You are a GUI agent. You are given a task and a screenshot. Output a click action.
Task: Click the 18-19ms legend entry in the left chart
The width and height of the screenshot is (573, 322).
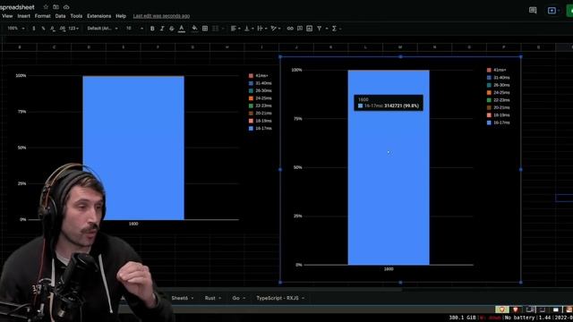pyautogui.click(x=261, y=121)
